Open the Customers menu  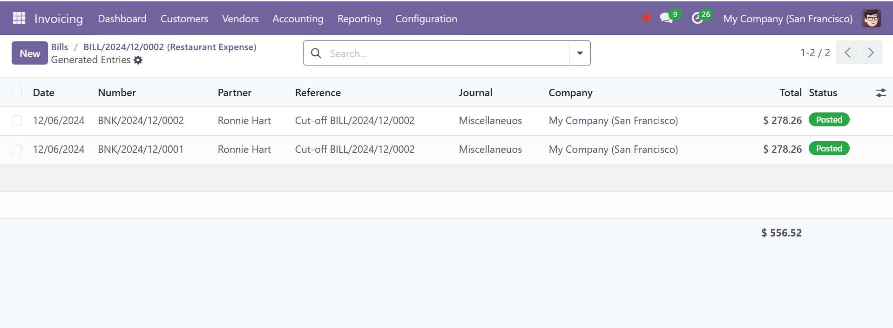pyautogui.click(x=184, y=19)
